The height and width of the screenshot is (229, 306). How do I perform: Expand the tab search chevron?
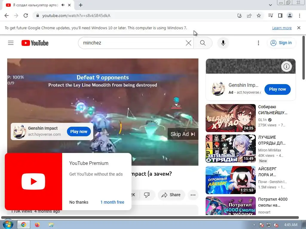[270, 5]
